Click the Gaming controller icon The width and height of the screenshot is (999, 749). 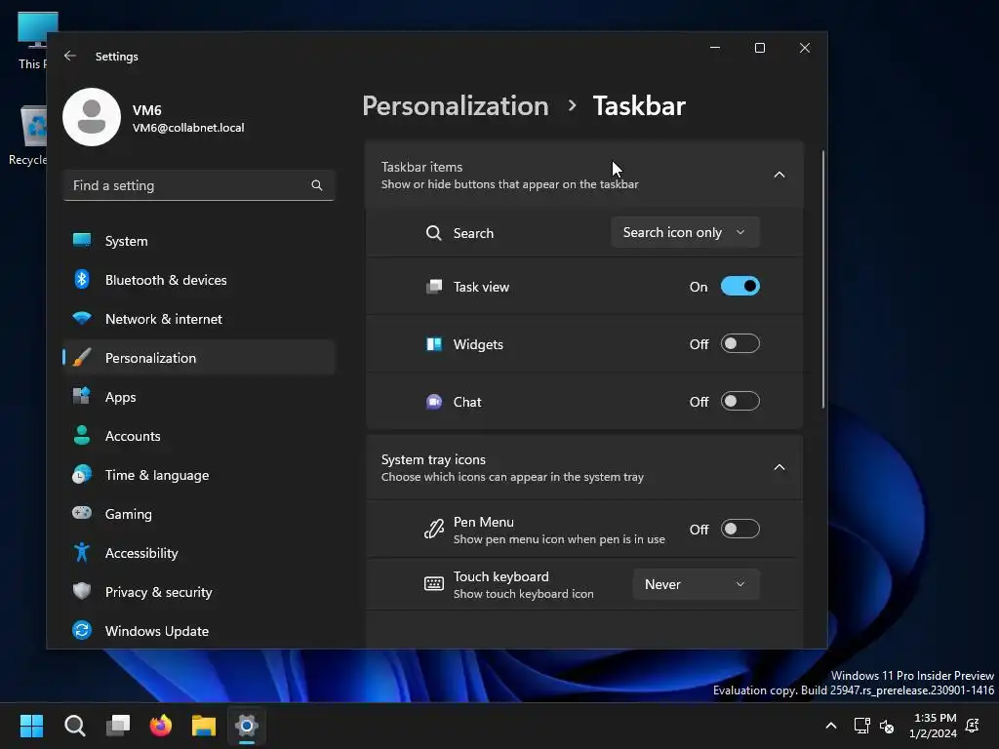pyautogui.click(x=82, y=513)
